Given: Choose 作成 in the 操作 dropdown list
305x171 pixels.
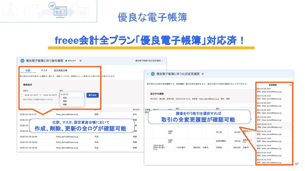Looking at the screenshot, I should point(72,98).
